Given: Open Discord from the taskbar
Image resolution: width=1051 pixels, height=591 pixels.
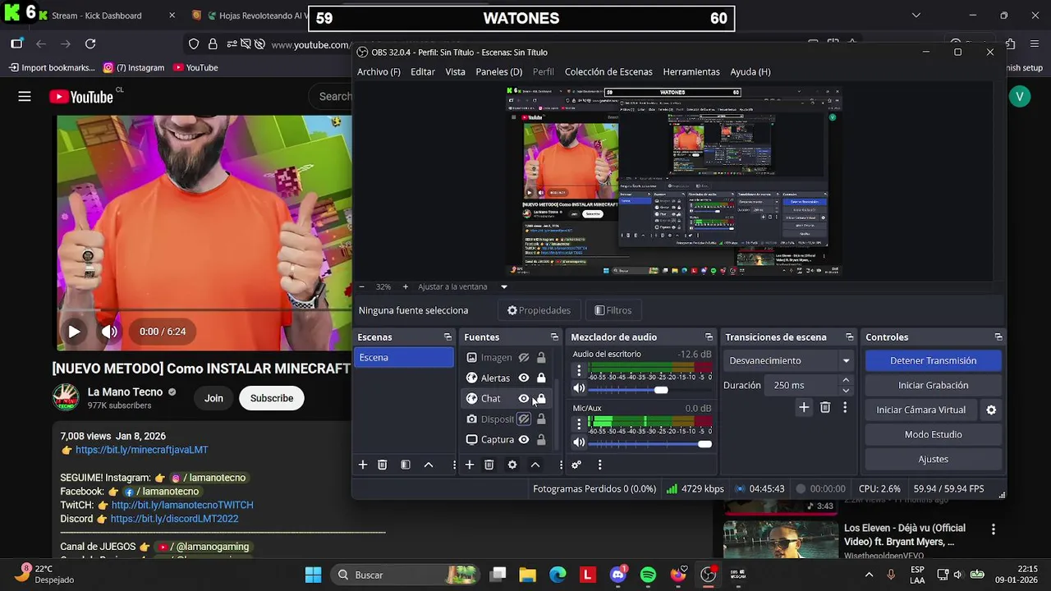Looking at the screenshot, I should pos(618,575).
